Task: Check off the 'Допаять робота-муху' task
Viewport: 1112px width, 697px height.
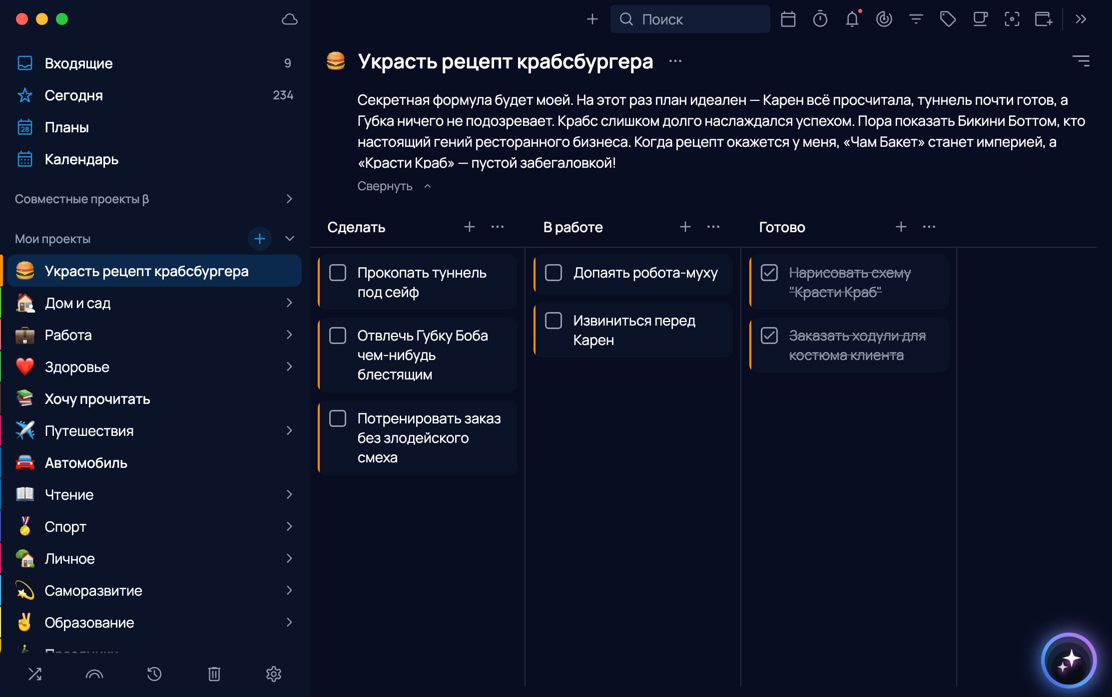Action: [554, 273]
